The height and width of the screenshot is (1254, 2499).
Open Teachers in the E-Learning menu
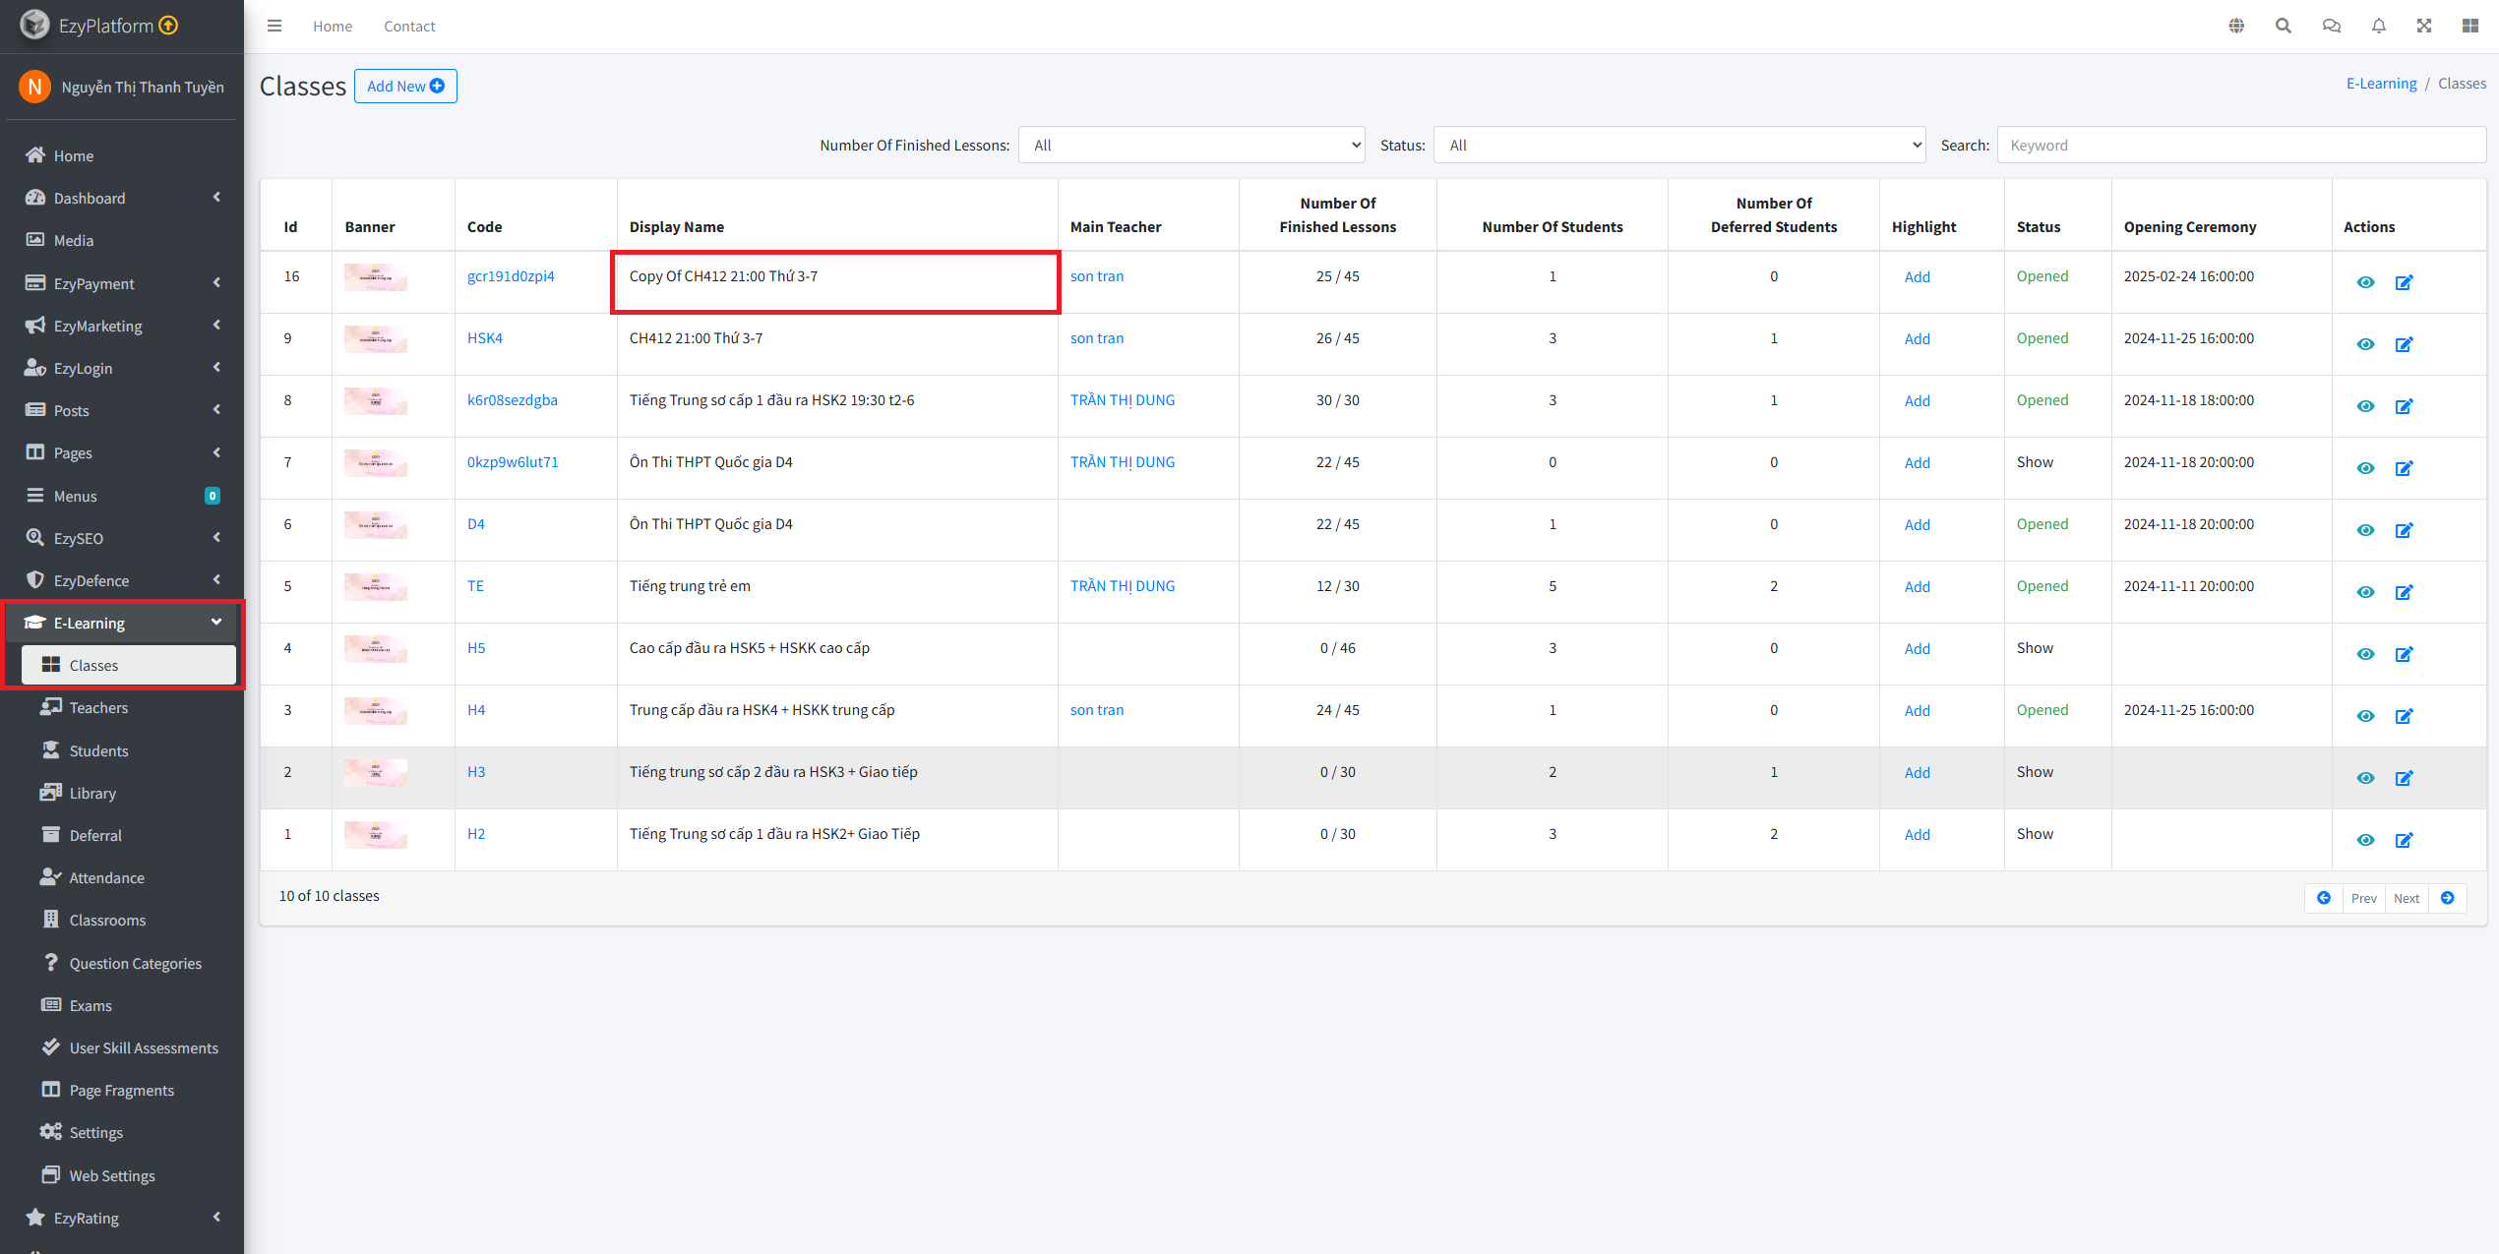pos(98,708)
